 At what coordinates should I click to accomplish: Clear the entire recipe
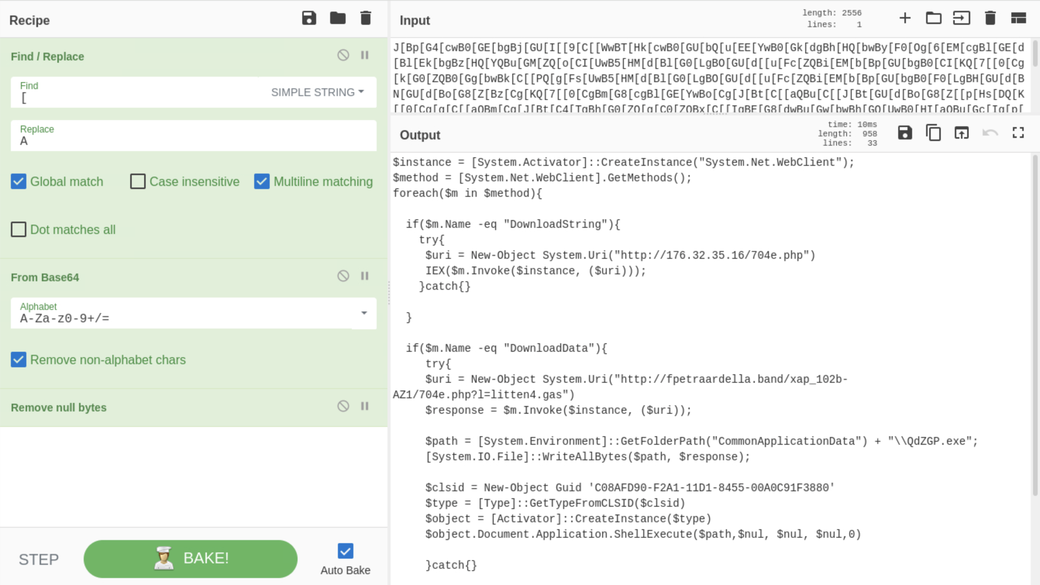pos(365,18)
